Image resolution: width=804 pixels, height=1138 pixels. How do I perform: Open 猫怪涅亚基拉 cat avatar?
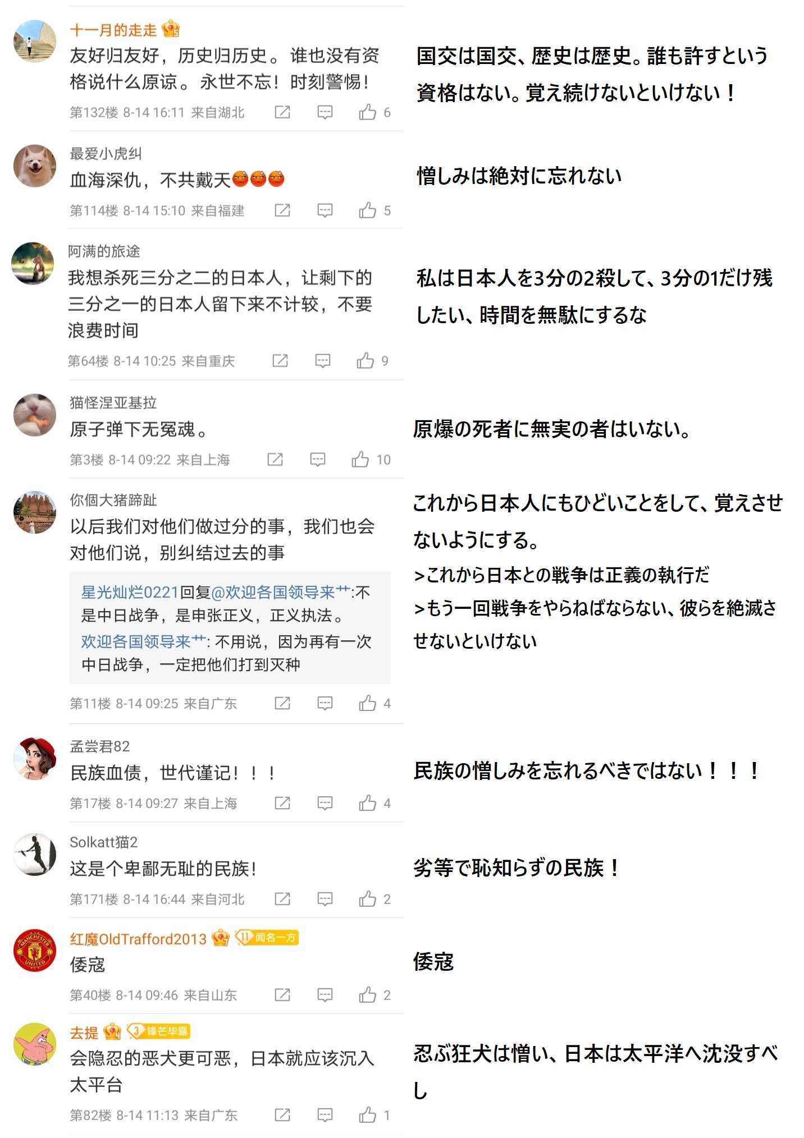click(x=35, y=415)
